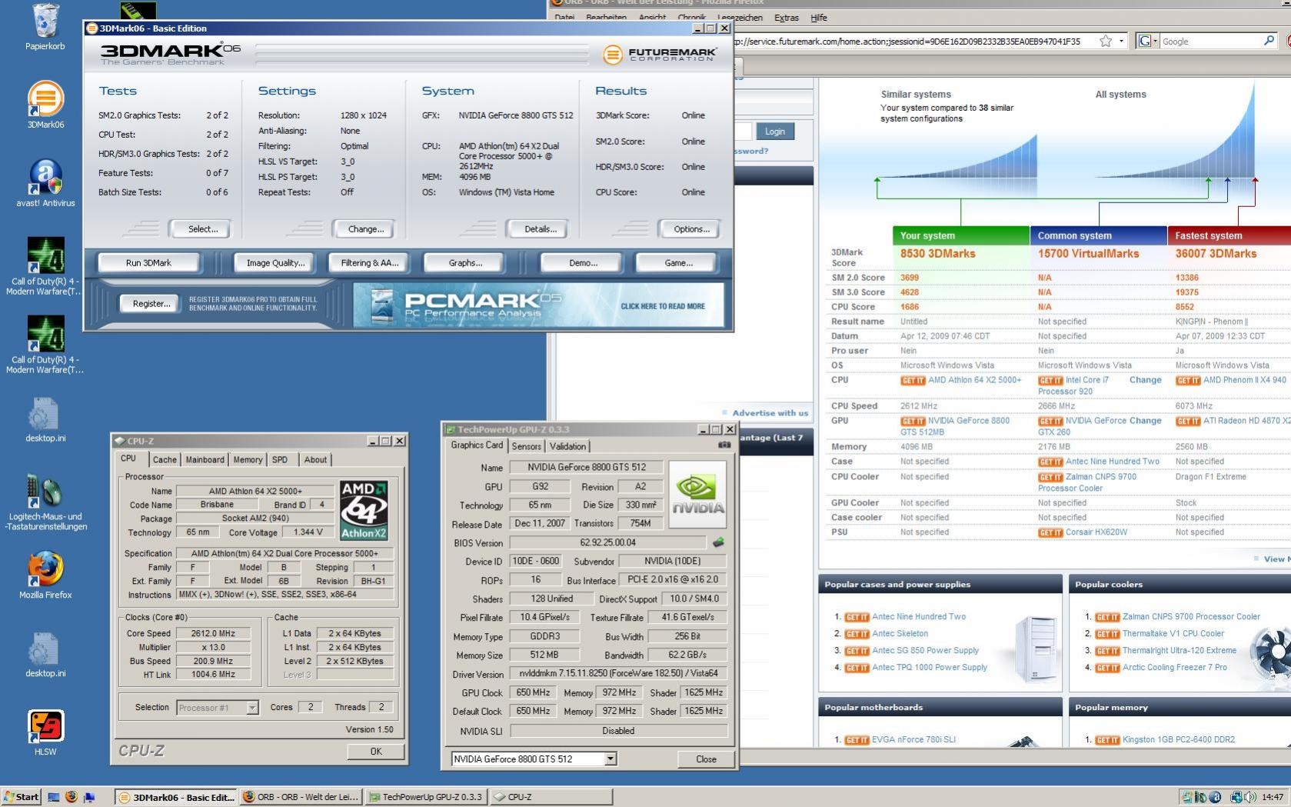Click Change... under Settings in 3DMark06
1291x807 pixels.
[365, 229]
